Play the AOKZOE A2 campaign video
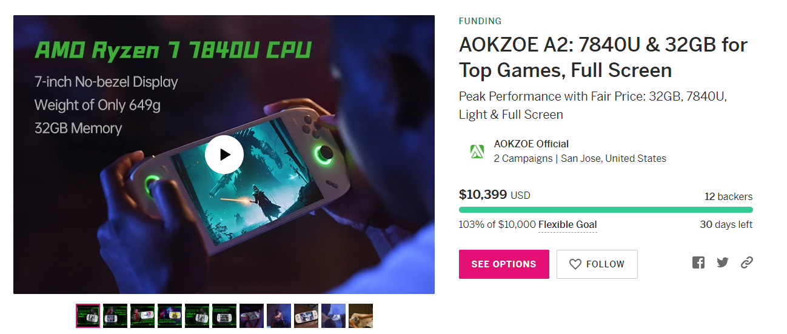Viewport: 787px width, 334px height. coord(224,155)
